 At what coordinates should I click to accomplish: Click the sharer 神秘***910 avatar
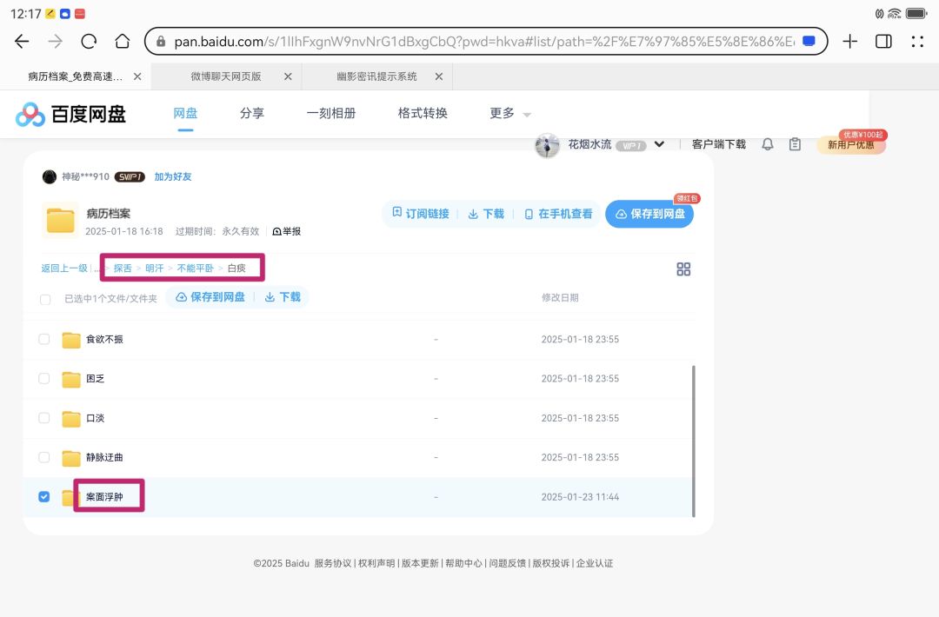(x=49, y=176)
